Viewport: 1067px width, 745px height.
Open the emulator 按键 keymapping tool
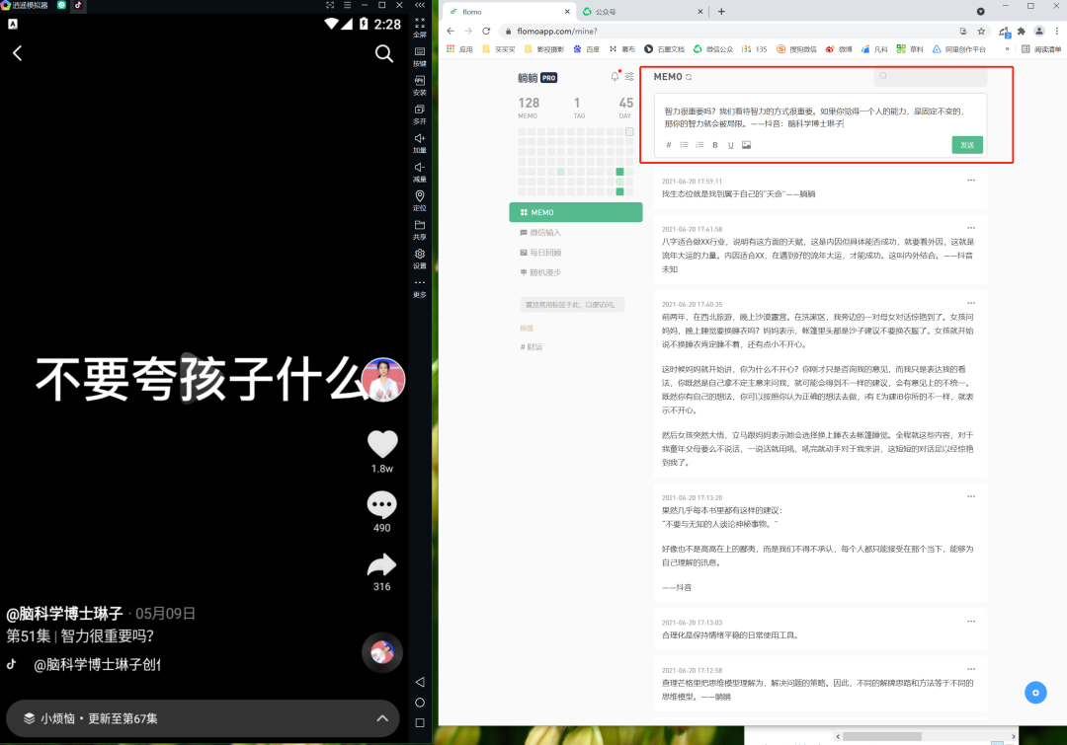point(420,52)
